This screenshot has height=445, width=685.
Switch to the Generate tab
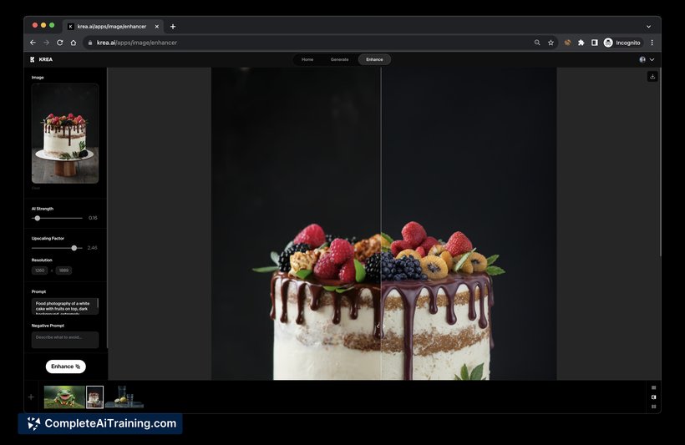pos(339,59)
